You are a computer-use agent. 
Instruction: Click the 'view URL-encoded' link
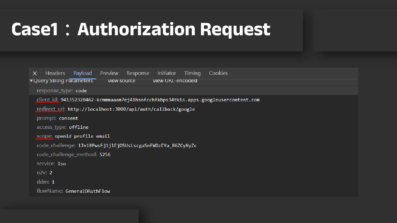coord(175,81)
